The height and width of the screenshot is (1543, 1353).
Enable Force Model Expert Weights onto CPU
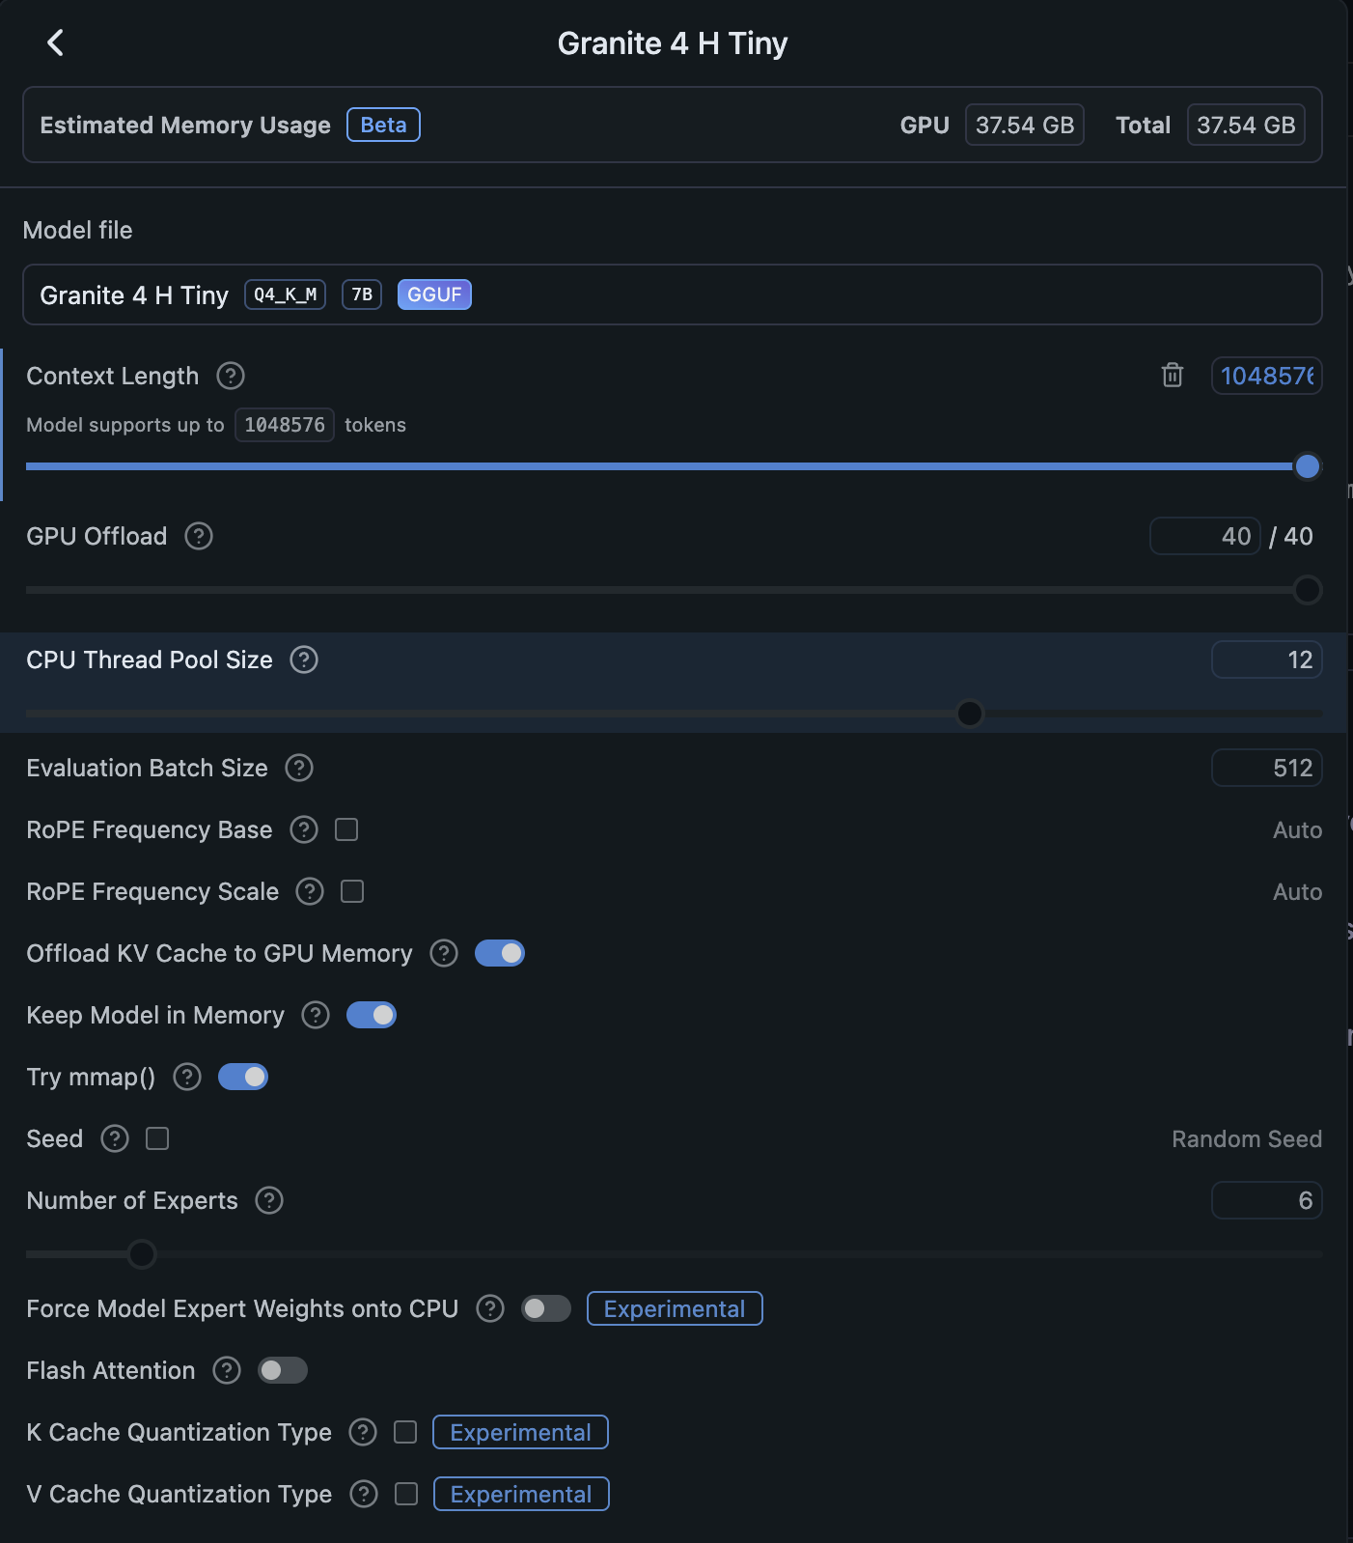pyautogui.click(x=546, y=1308)
